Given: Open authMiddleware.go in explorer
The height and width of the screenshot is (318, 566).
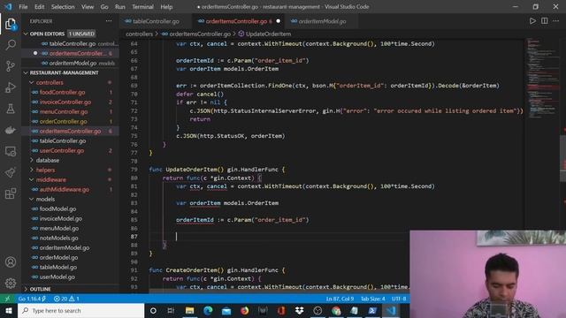Looking at the screenshot, I should click(65, 189).
